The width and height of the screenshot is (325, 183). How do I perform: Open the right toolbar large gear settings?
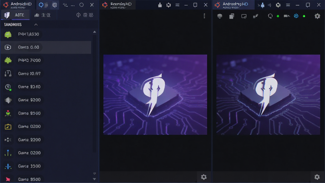(x=317, y=16)
